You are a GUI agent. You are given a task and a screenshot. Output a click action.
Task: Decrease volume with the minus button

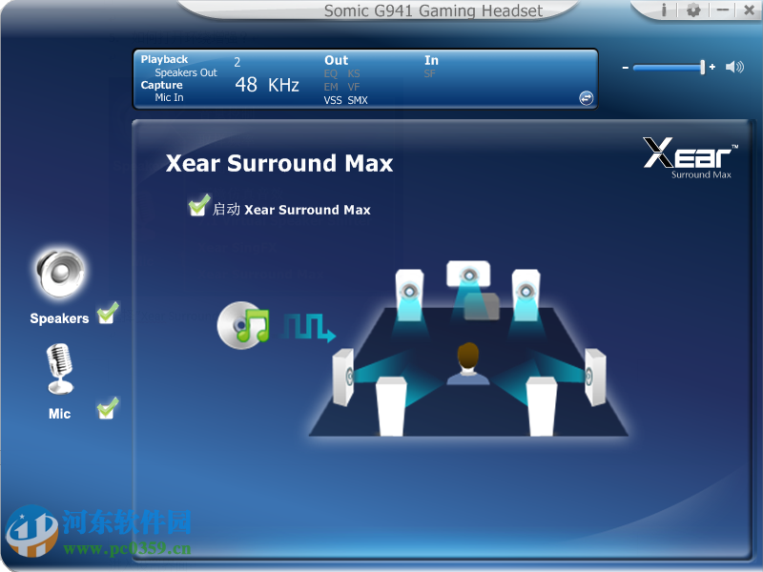point(626,67)
